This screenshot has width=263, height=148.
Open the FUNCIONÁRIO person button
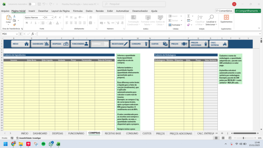(x=80, y=44)
